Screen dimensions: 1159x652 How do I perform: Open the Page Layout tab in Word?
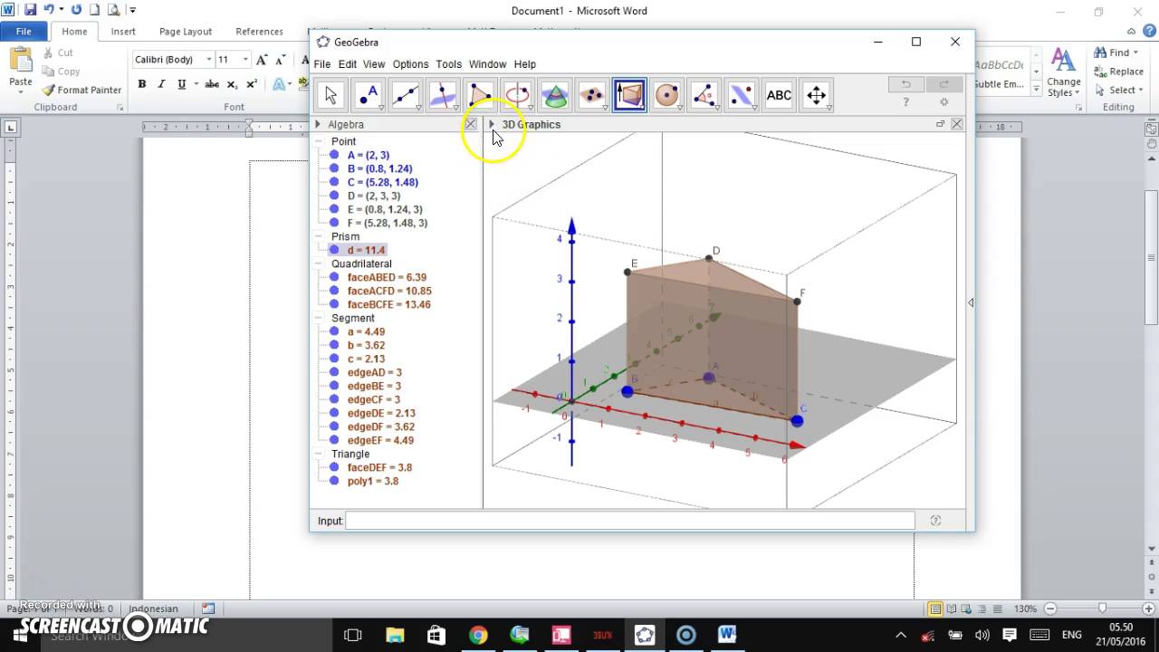[x=186, y=32]
